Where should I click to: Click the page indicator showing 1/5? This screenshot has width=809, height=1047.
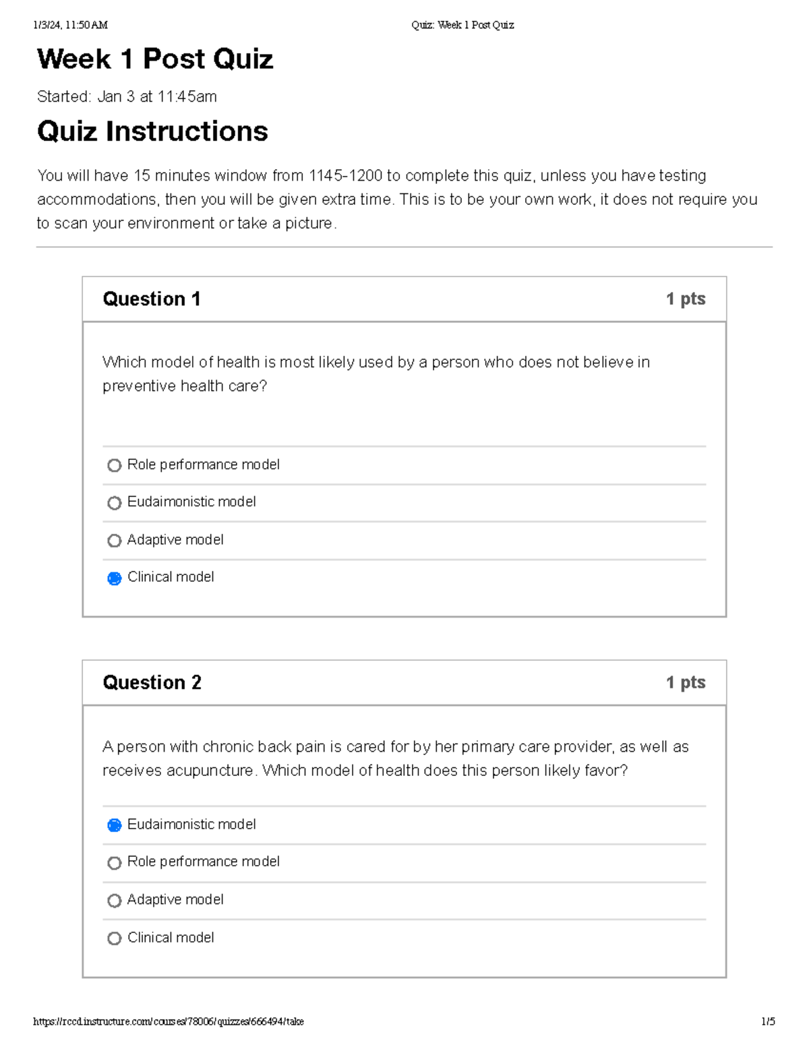[769, 1021]
